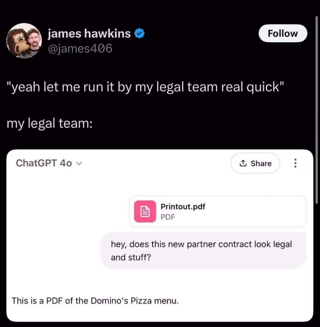Click the vertical scrollbar on the right
320x327 pixels.
pos(317,110)
